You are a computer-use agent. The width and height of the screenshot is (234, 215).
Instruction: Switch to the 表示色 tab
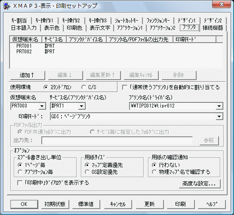(52, 28)
